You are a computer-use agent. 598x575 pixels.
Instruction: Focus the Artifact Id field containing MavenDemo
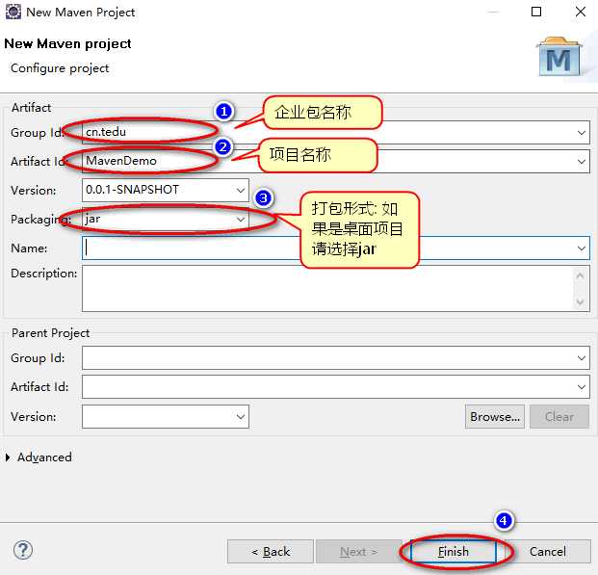(x=336, y=162)
